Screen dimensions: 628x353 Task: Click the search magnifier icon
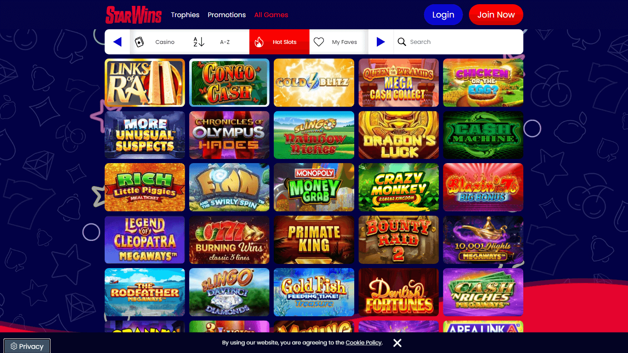[x=402, y=42]
